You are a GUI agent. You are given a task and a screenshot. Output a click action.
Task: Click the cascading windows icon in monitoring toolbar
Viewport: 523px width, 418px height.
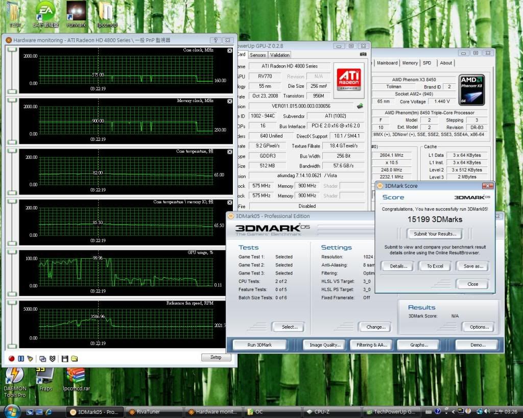43,359
